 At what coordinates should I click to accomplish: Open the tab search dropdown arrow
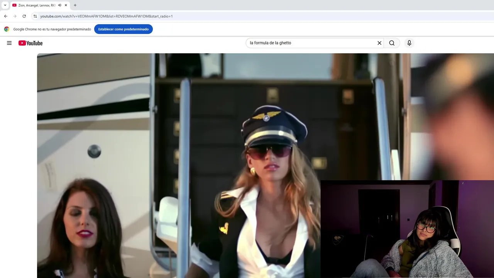5,5
